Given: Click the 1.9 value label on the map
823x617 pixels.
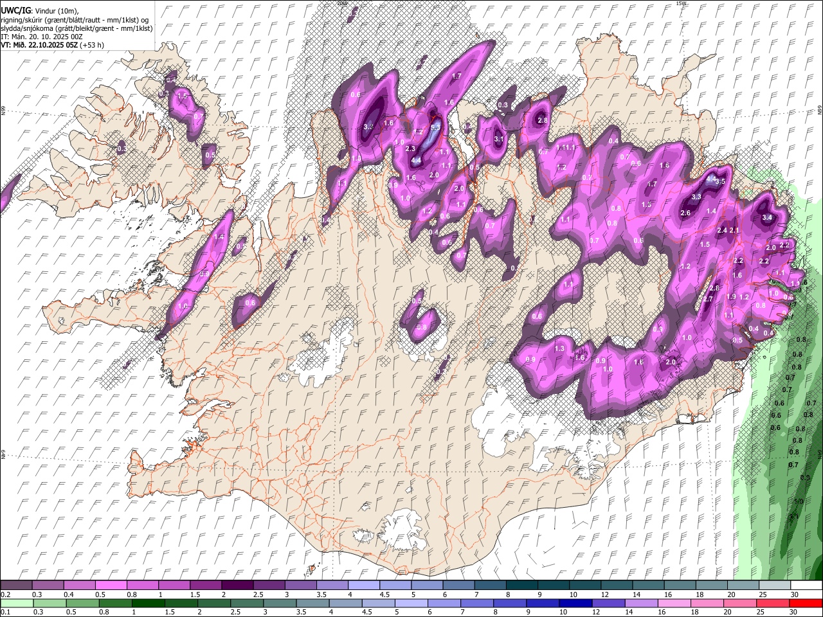Looking at the screenshot, I should click(731, 297).
